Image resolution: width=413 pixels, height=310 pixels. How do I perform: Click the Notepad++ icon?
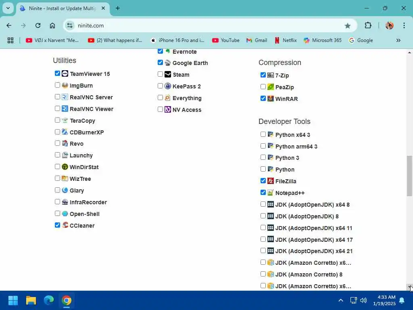pos(271,193)
